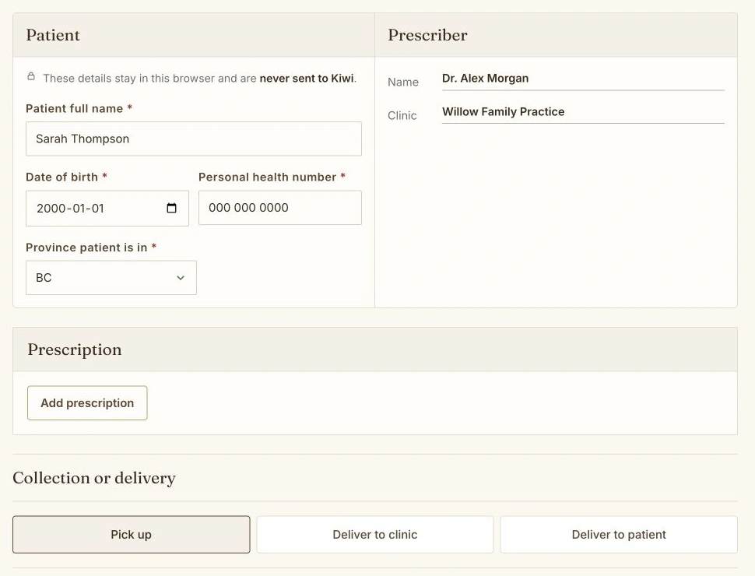Click the Prescriber section heading
Image resolution: width=755 pixels, height=576 pixels.
coord(427,35)
